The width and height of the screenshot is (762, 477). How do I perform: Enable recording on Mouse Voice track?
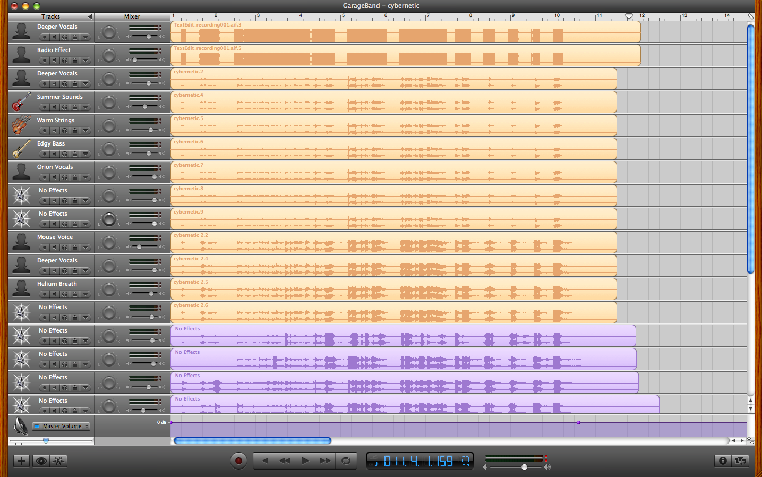click(45, 248)
